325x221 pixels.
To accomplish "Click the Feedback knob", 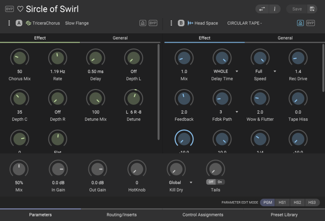I will pos(184,98).
